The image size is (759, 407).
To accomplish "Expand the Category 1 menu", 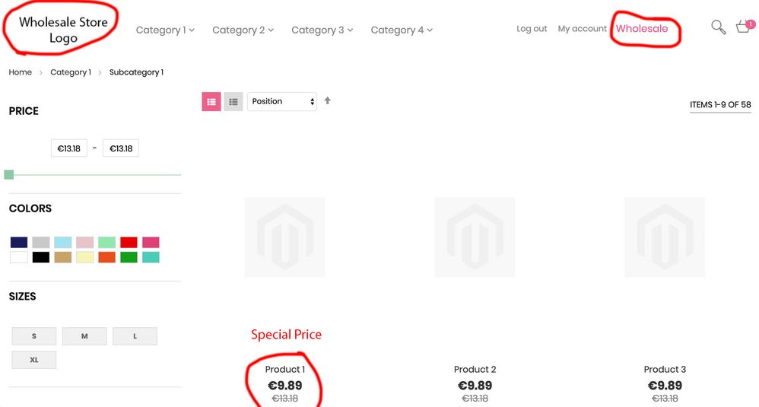I will tap(165, 30).
